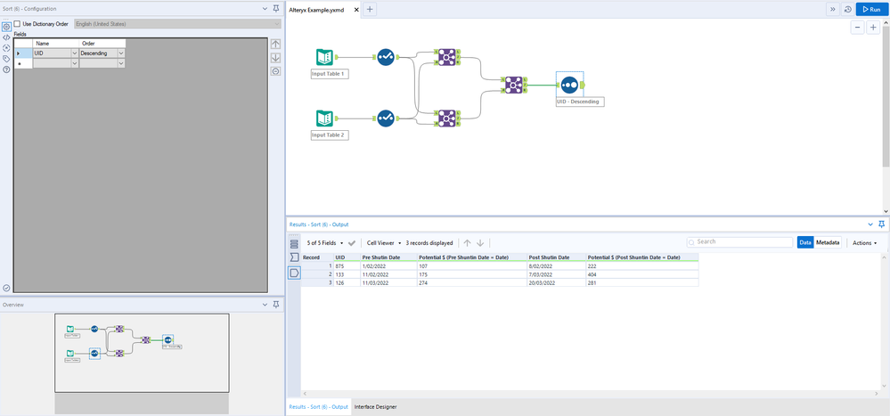The width and height of the screenshot is (890, 416).
Task: Switch results view to Metadata
Action: click(x=828, y=242)
